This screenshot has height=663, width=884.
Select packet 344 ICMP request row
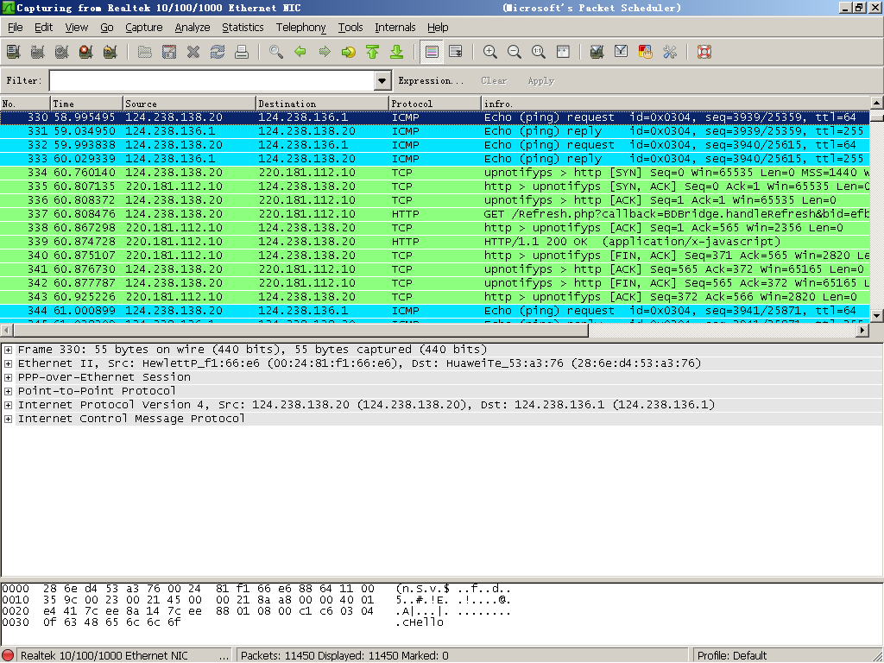[435, 311]
